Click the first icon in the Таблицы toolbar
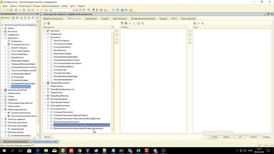Viewport: 274px width, 154px height. click(x=122, y=23)
